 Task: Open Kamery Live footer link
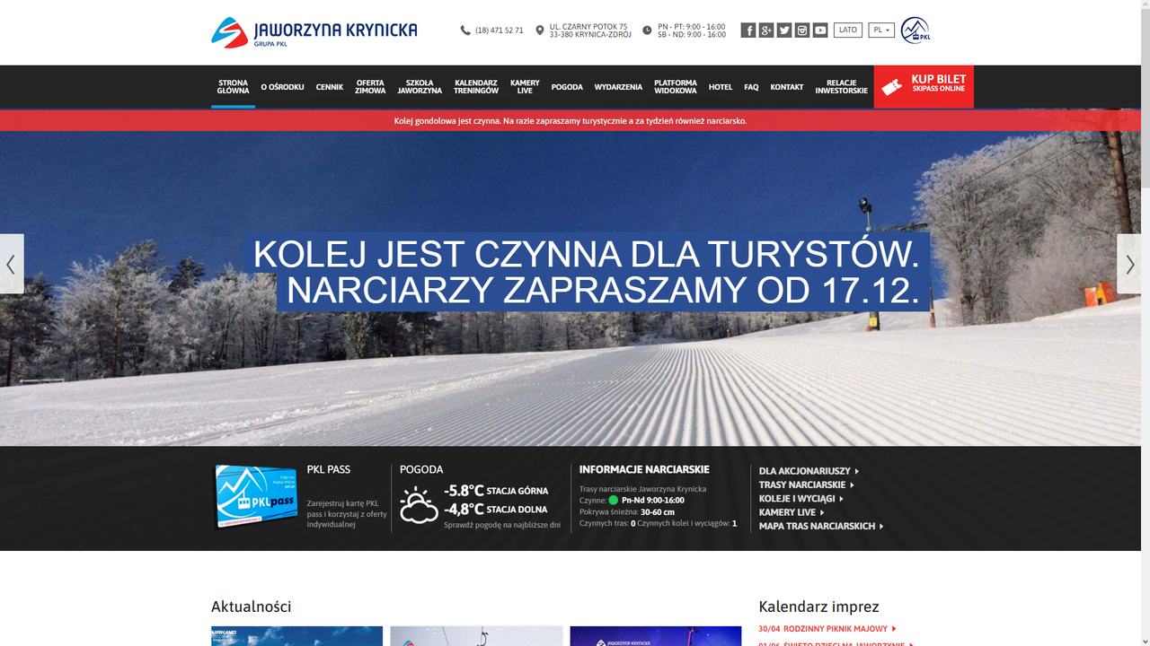pyautogui.click(x=792, y=512)
